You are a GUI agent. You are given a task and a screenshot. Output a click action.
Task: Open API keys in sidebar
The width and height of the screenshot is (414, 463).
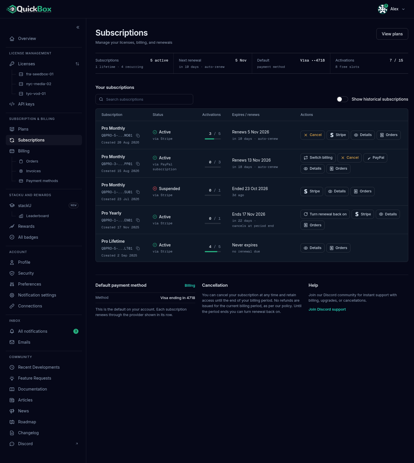[x=44, y=104]
